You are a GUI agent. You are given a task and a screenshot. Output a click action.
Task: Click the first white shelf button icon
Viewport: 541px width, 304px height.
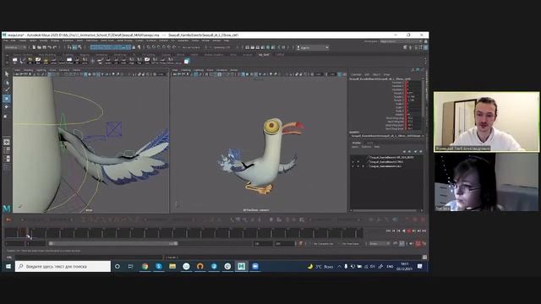[x=15, y=61]
